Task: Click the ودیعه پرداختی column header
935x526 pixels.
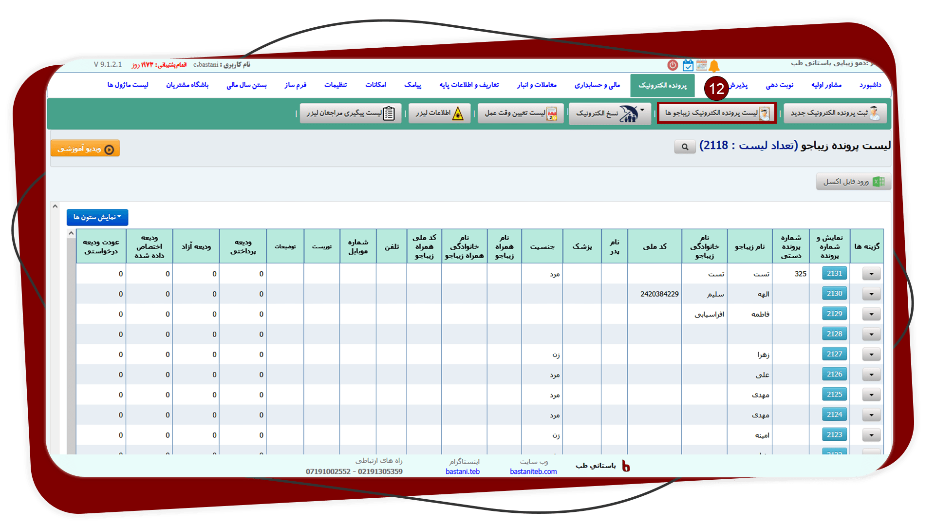Action: click(x=243, y=246)
